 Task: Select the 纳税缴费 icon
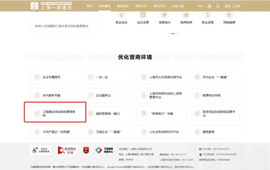point(229,15)
